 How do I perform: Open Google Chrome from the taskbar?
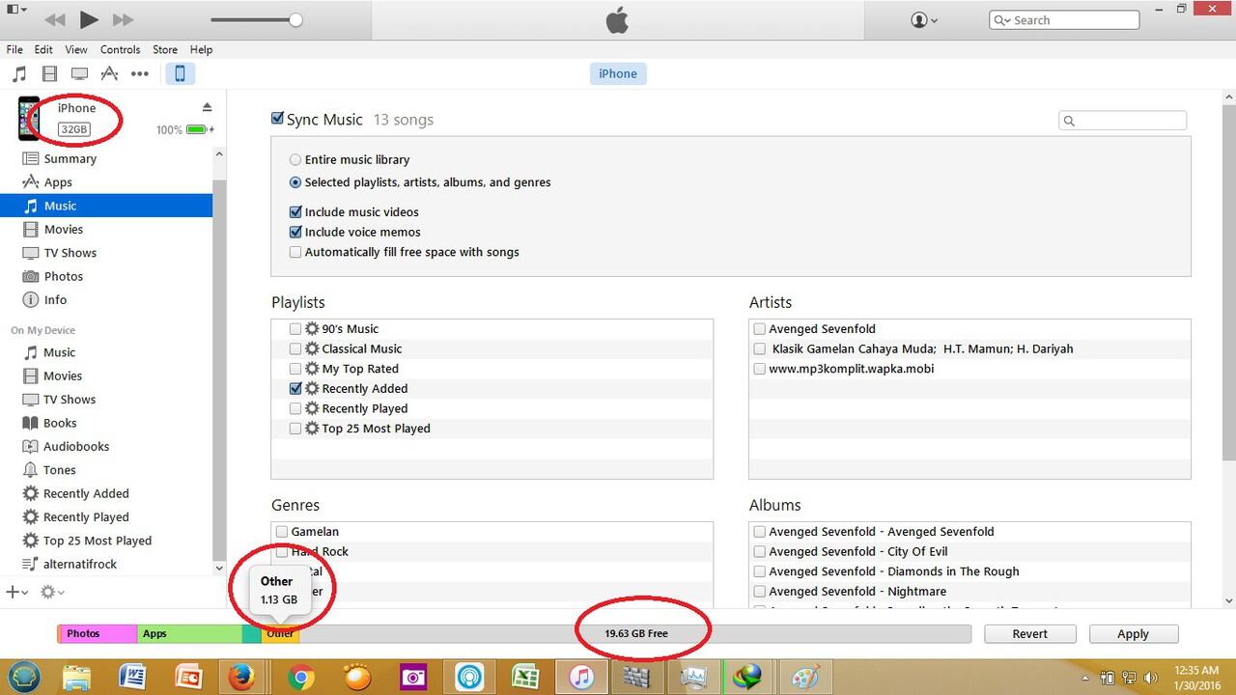(x=299, y=677)
